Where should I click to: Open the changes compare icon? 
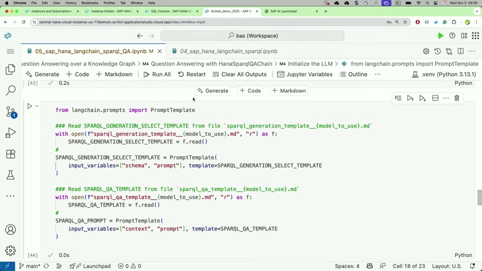449,51
